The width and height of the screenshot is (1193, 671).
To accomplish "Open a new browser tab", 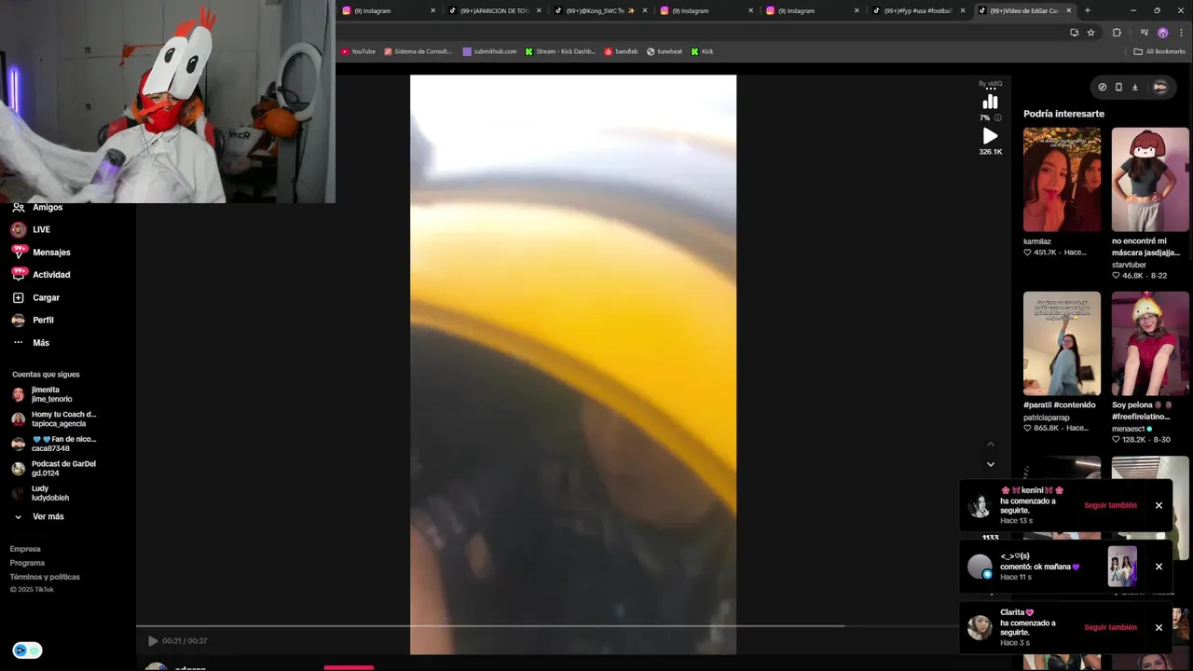I will click(x=1087, y=10).
